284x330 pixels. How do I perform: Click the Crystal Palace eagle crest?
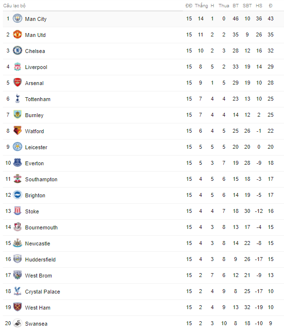tap(18, 291)
